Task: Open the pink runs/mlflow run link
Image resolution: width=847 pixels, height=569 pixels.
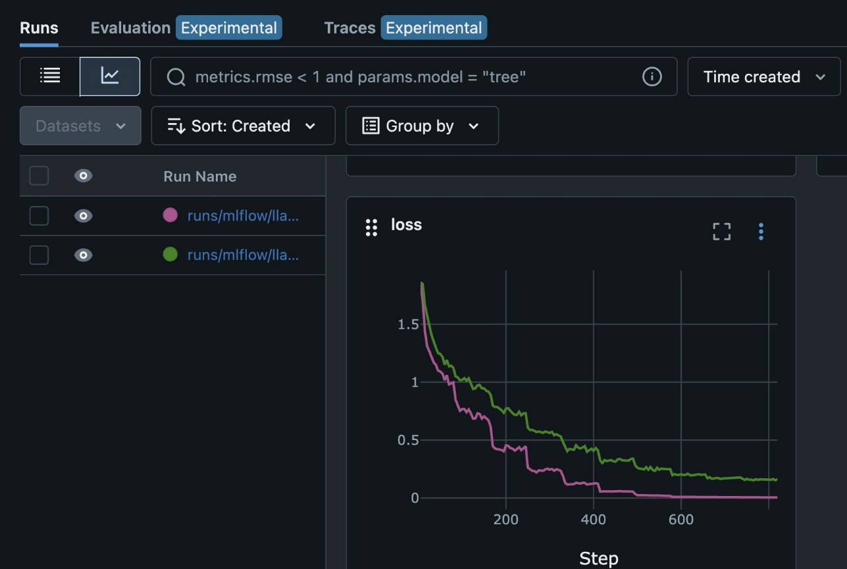Action: pyautogui.click(x=243, y=215)
